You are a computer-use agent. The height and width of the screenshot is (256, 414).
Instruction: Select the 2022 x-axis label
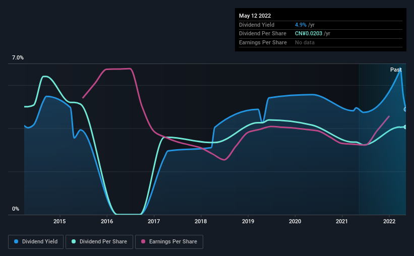[x=389, y=221]
